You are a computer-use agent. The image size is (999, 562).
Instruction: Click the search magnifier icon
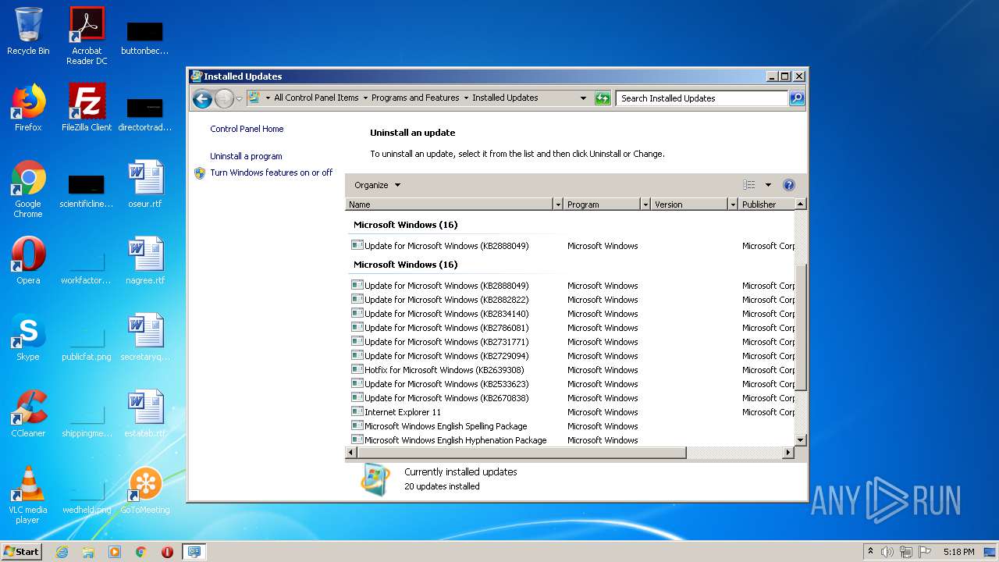tap(796, 98)
